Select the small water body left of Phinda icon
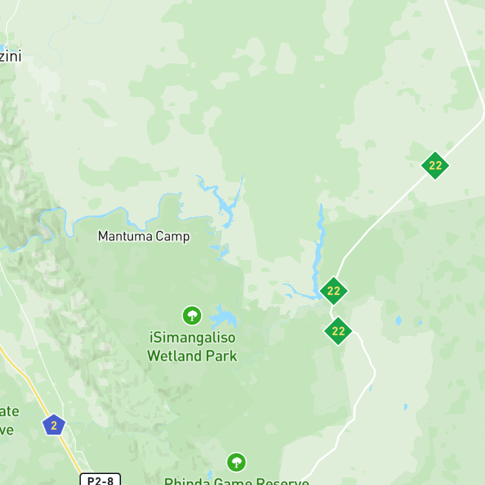Screen dimensions: 485x485 click(x=210, y=473)
